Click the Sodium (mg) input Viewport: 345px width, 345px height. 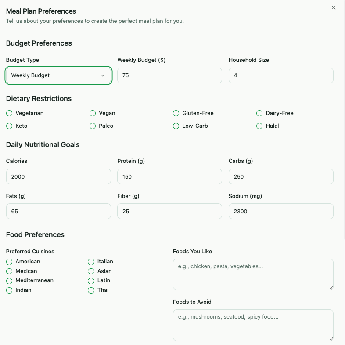(x=281, y=211)
